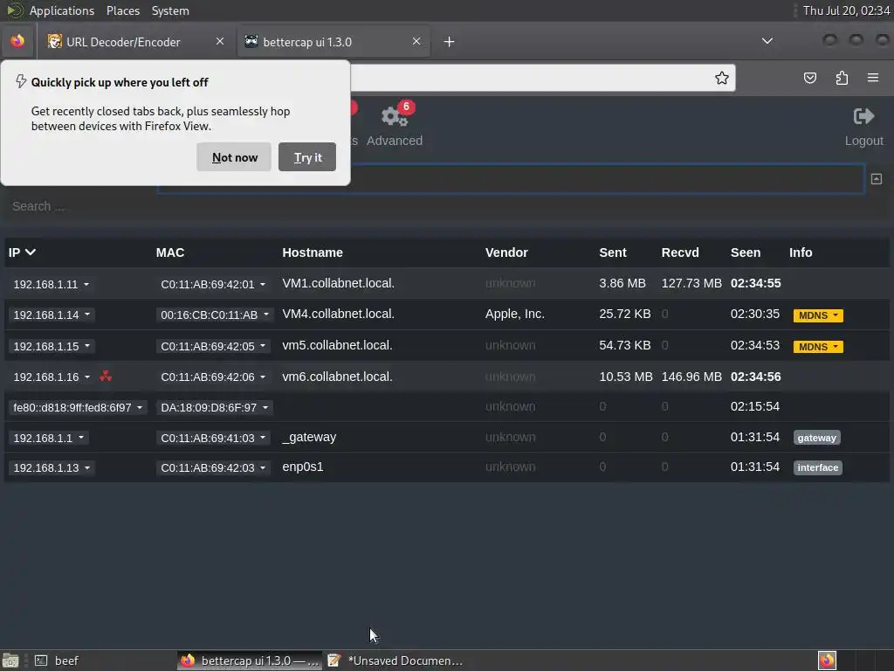Click the show desktop icon in bottom panel
894x671 pixels.
click(10, 661)
